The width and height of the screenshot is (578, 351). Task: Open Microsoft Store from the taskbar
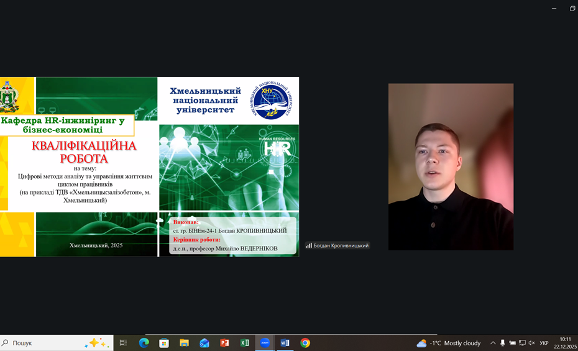164,343
